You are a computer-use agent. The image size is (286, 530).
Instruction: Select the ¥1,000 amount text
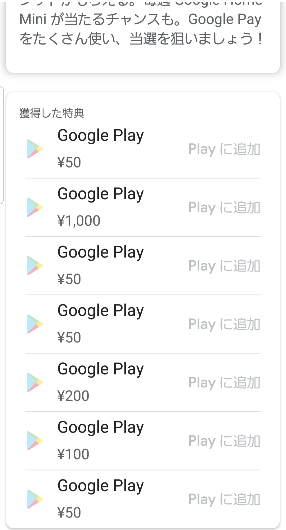pyautogui.click(x=79, y=221)
